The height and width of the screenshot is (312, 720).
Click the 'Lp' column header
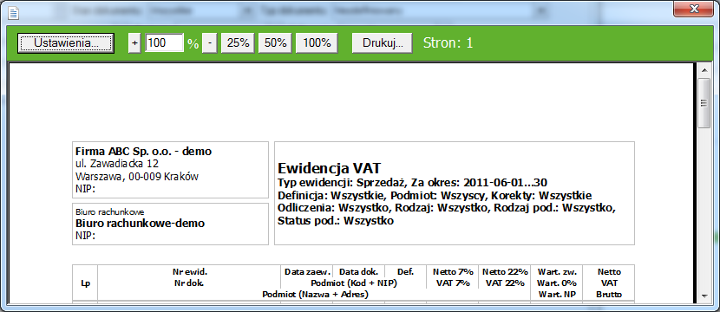pyautogui.click(x=85, y=283)
